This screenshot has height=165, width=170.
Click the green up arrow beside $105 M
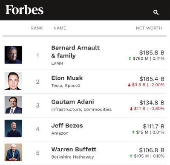pos(131,156)
